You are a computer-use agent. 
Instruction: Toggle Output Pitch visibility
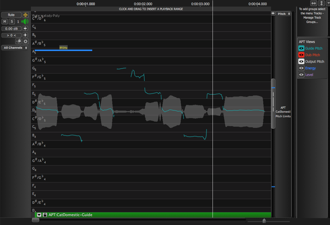(301, 62)
